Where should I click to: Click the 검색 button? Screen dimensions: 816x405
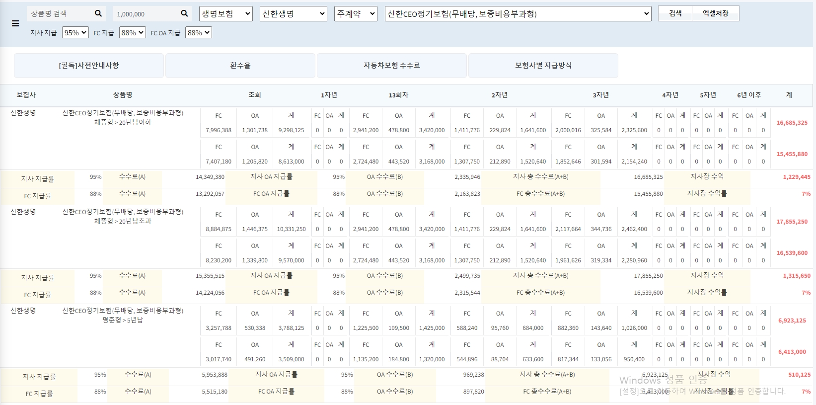click(x=675, y=13)
